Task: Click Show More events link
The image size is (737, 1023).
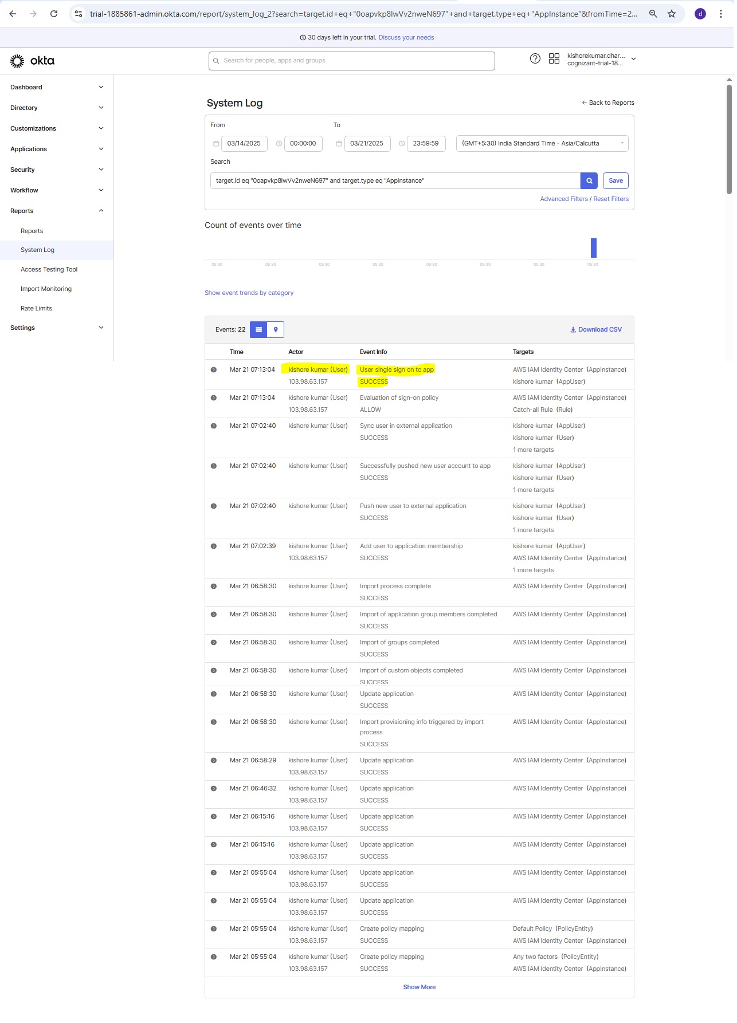Action: [419, 987]
